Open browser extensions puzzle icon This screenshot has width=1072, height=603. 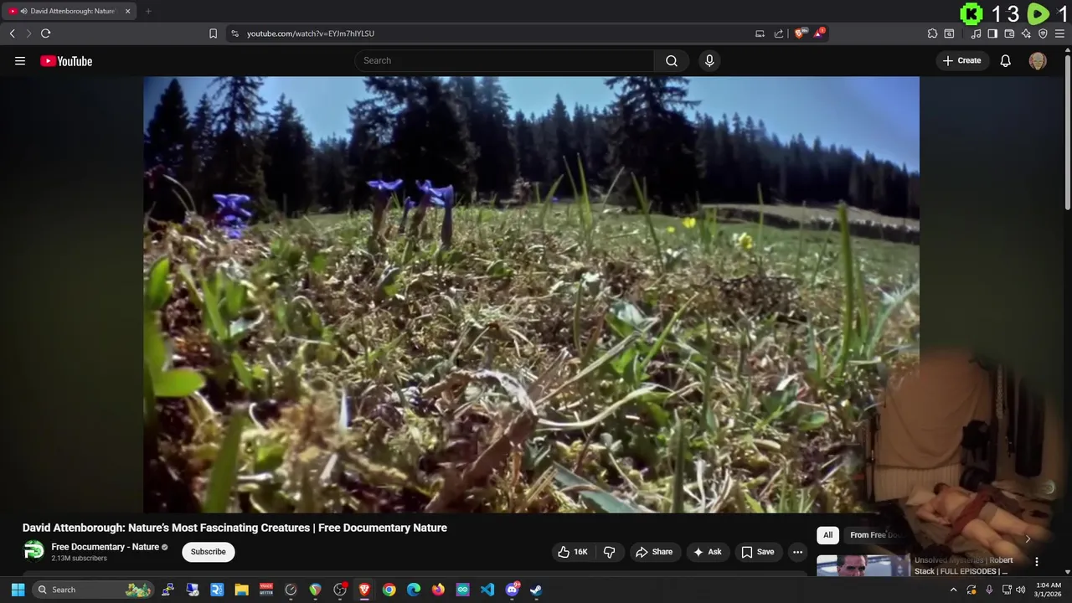coord(932,33)
